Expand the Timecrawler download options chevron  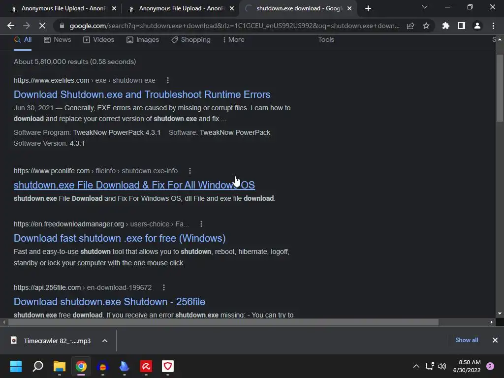[105, 341]
